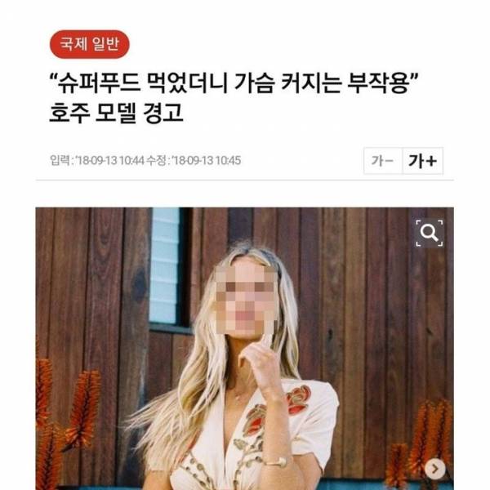Click the 수정 18-09-13 10:45 timestamp
The width and height of the screenshot is (490, 490).
194,161
